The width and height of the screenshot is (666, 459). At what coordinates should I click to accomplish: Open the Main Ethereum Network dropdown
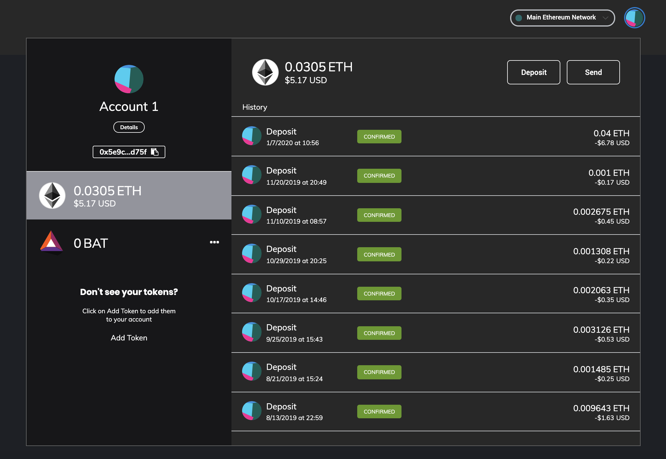click(x=562, y=18)
